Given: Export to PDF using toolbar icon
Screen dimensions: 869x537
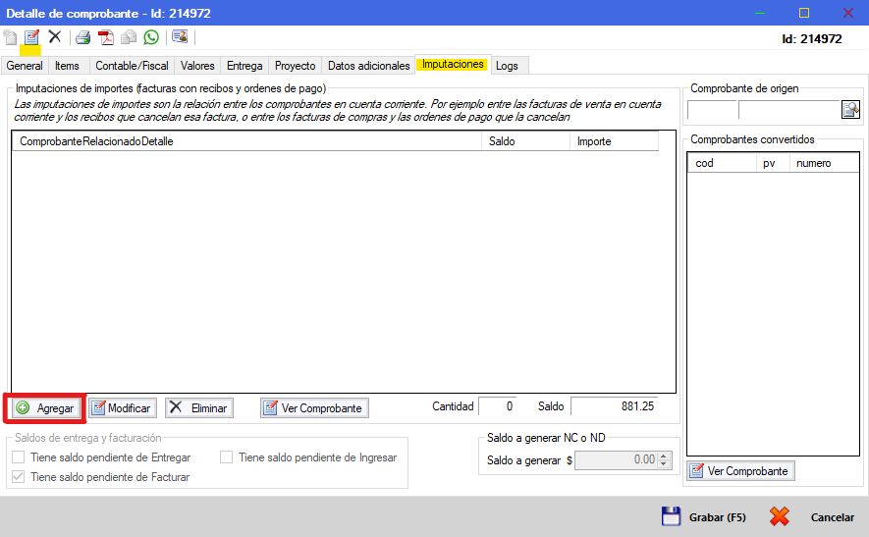Looking at the screenshot, I should pyautogui.click(x=106, y=37).
